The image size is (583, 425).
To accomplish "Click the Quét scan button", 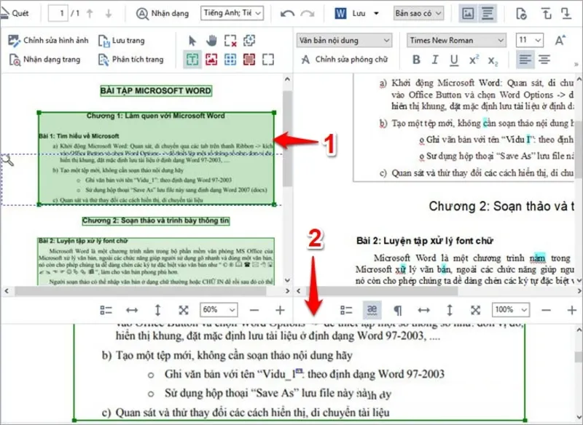I will pyautogui.click(x=15, y=13).
